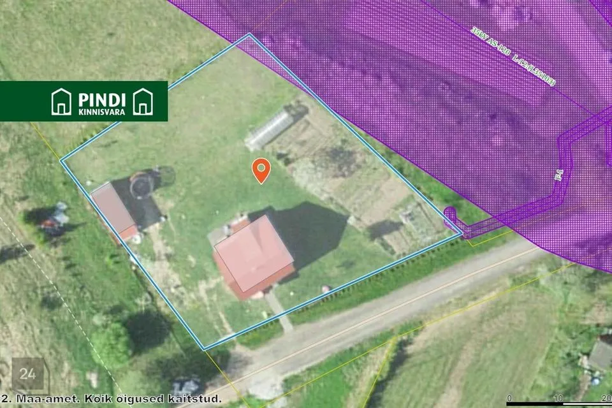Click the round purple cable end marker
The height and width of the screenshot is (408, 612).
[x=449, y=213]
